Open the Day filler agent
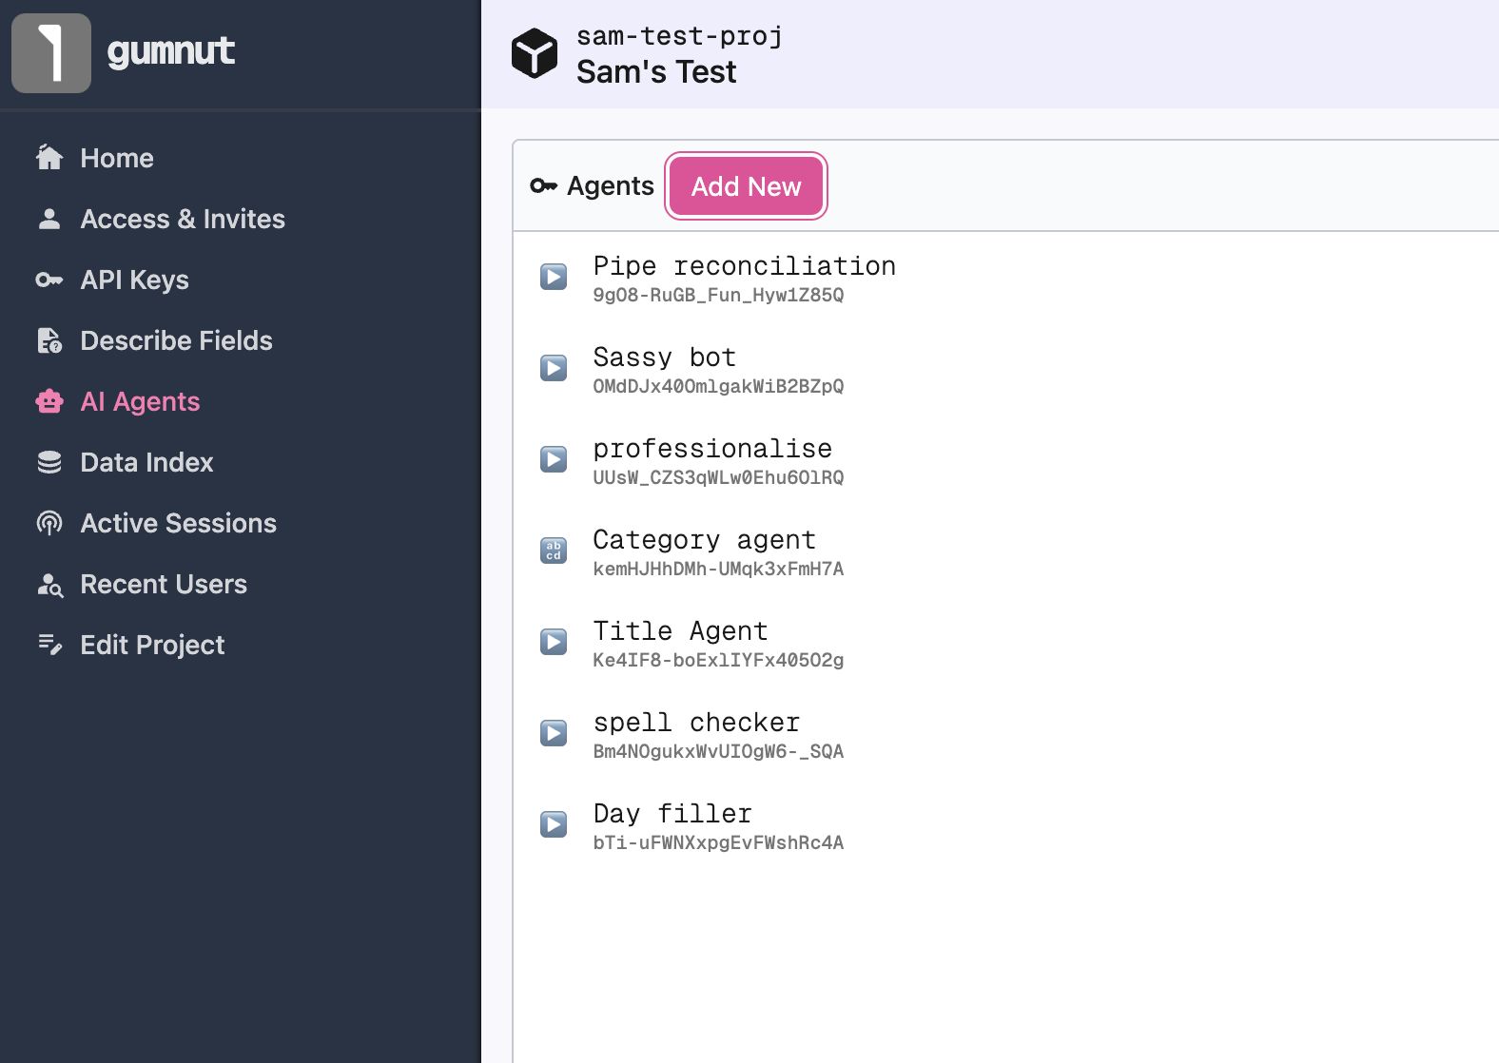The image size is (1499, 1063). [x=672, y=813]
